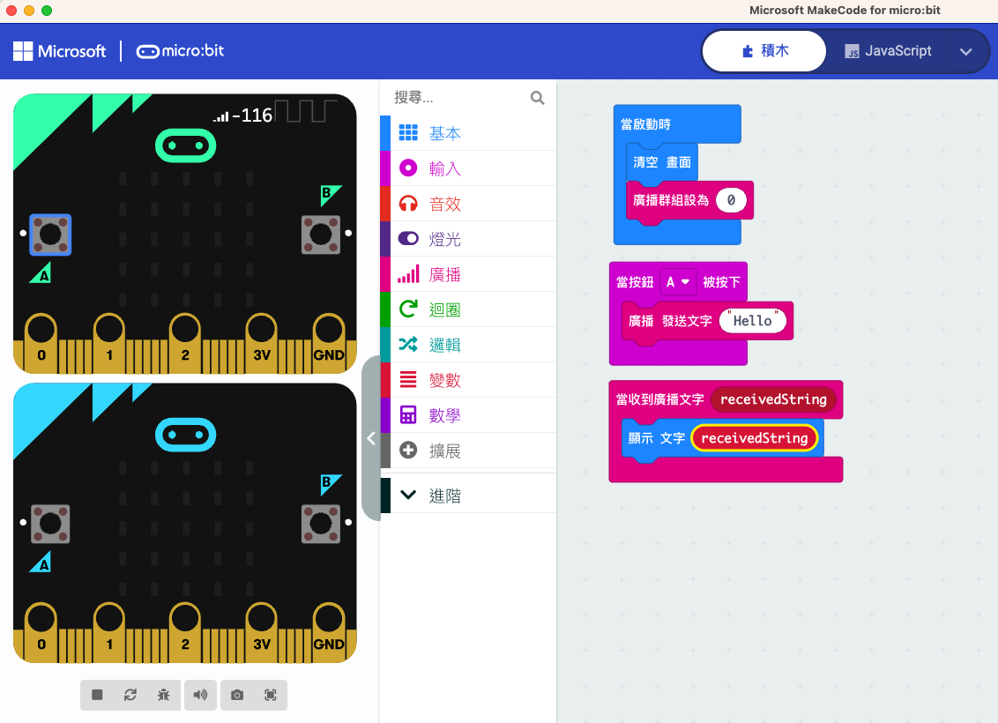Toggle debug mode with the bug icon
998x723 pixels.
(164, 695)
